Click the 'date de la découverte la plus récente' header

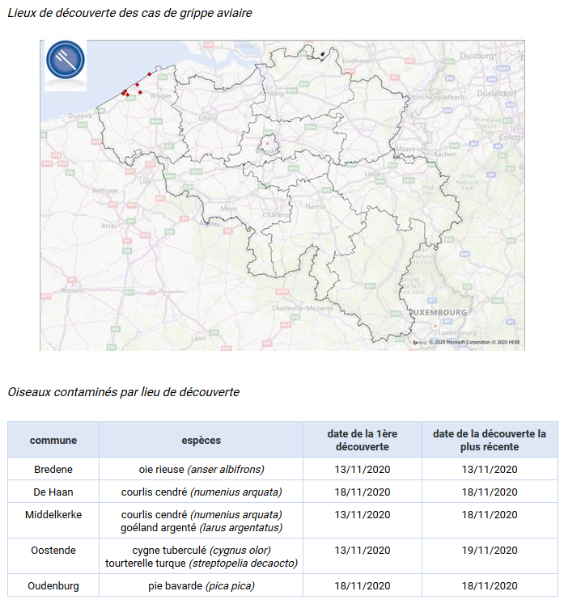point(489,441)
